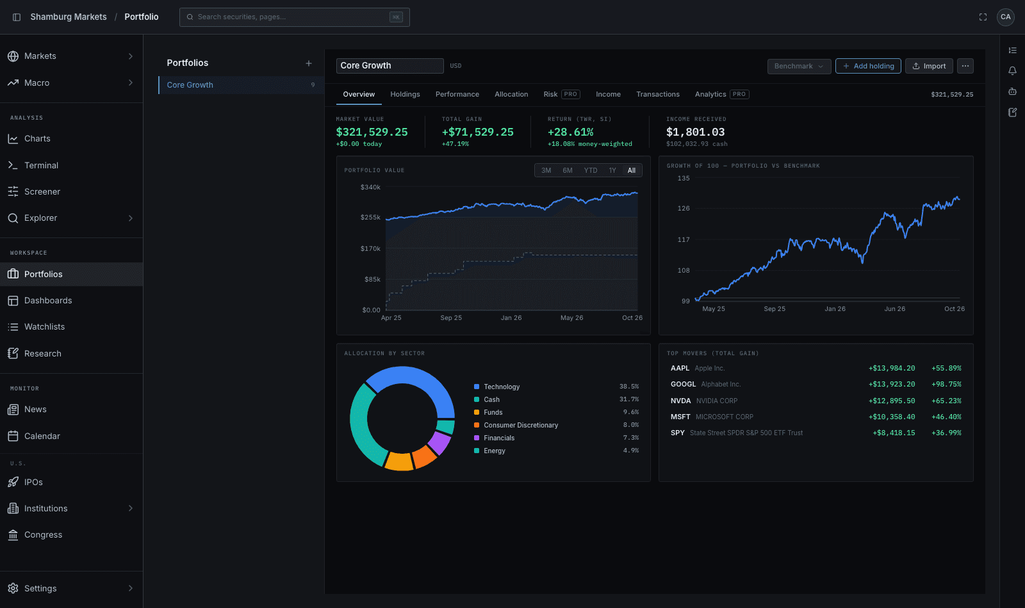Open IPOs in the sidebar
The height and width of the screenshot is (608, 1025).
(71, 483)
